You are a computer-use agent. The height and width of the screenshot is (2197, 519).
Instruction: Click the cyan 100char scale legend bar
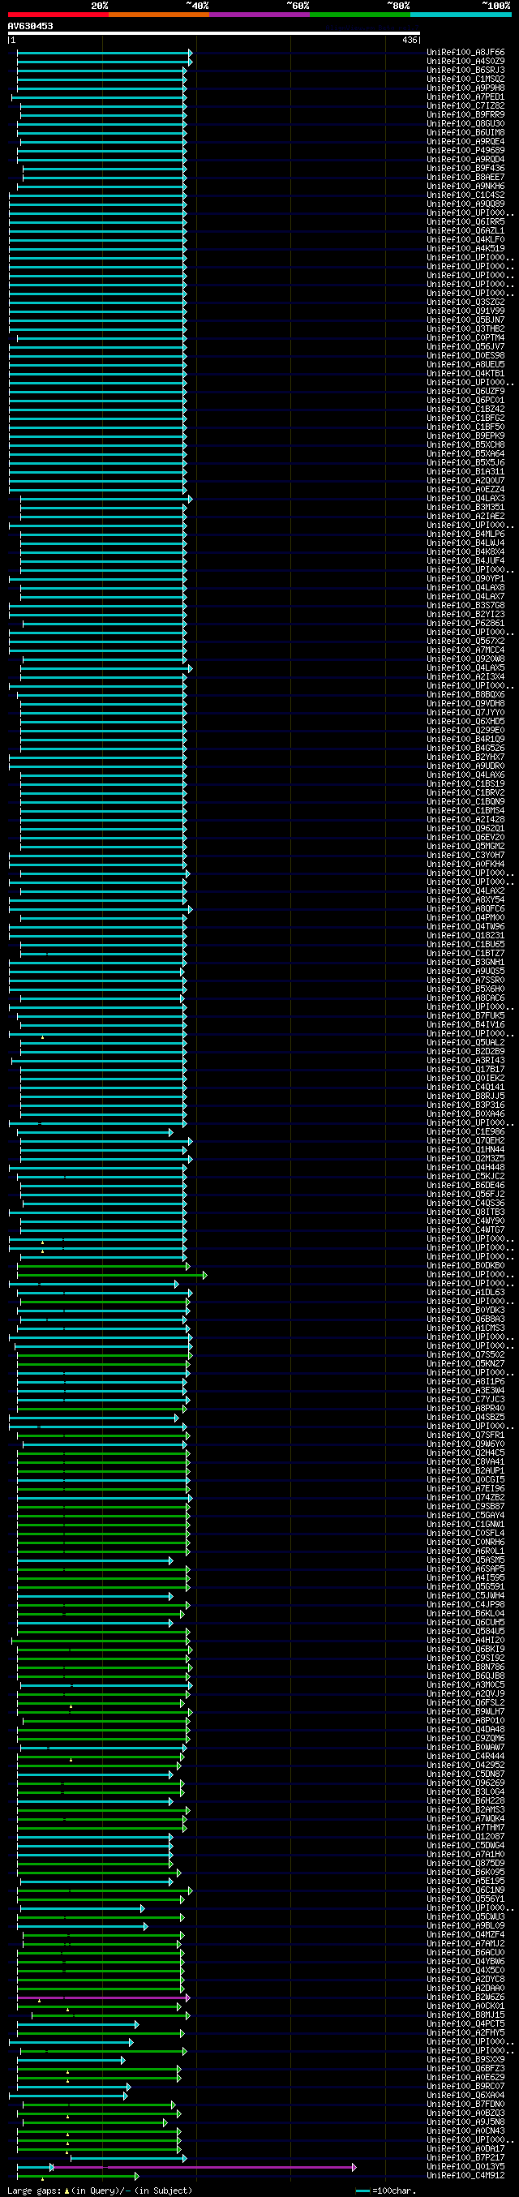click(363, 2191)
